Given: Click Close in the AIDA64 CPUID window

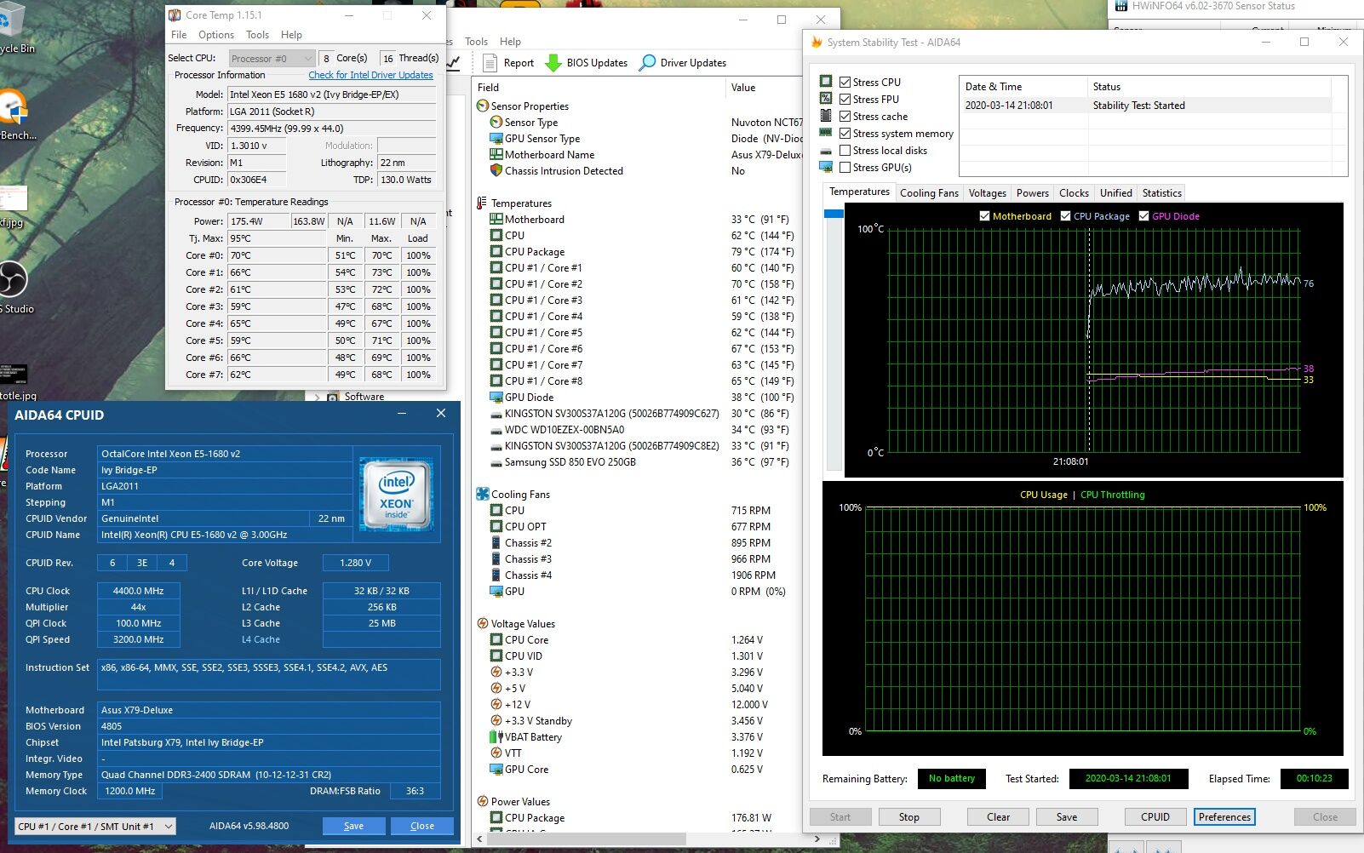Looking at the screenshot, I should [421, 826].
